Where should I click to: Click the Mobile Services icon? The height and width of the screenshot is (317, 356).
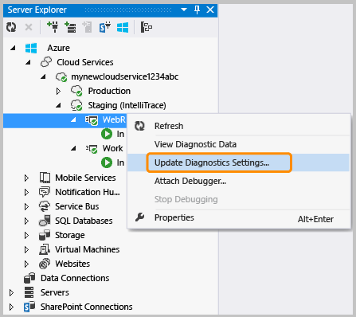click(x=45, y=178)
